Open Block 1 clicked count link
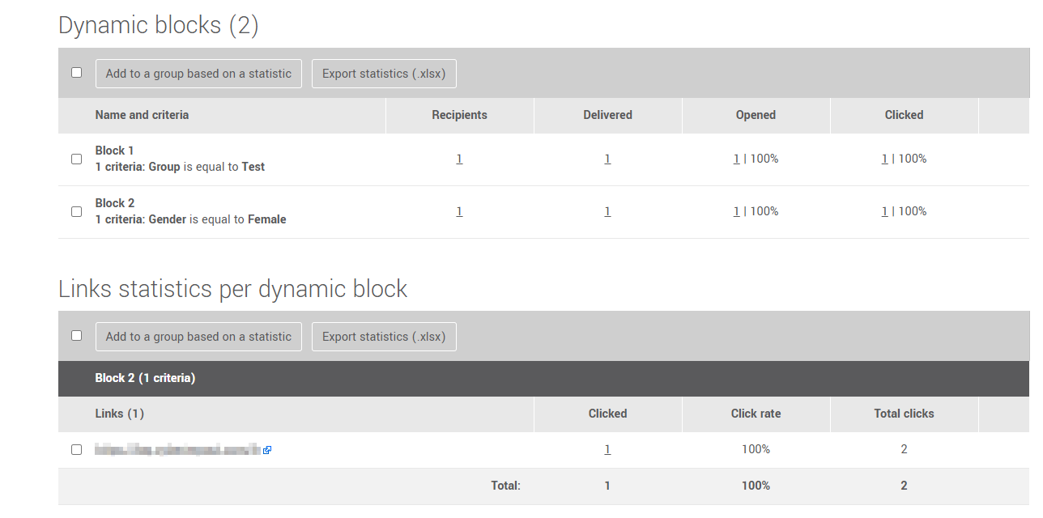Viewport: 1043px width, 518px height. [x=884, y=159]
